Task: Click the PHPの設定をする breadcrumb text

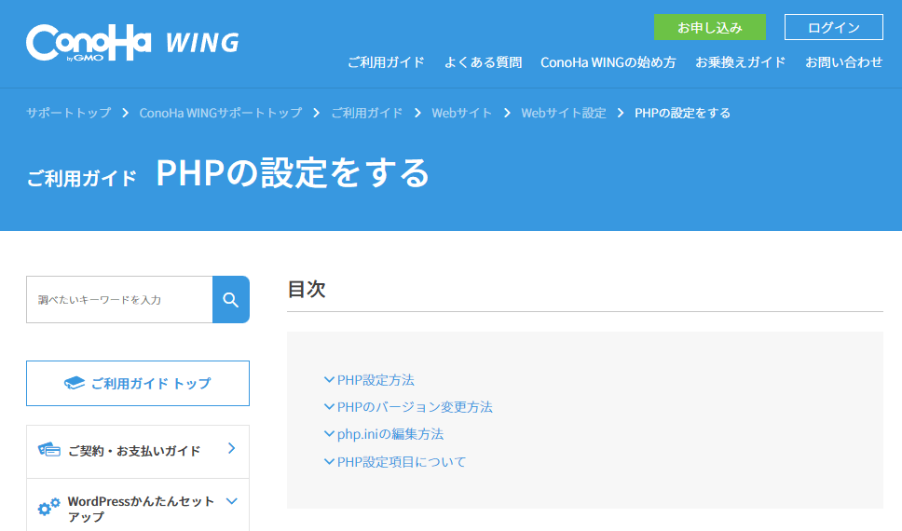Action: (682, 113)
